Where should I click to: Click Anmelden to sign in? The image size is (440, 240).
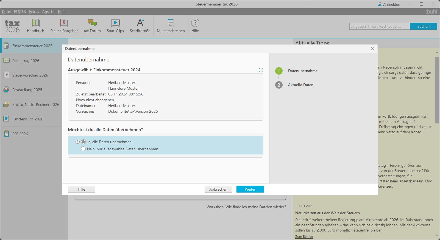tap(389, 4)
